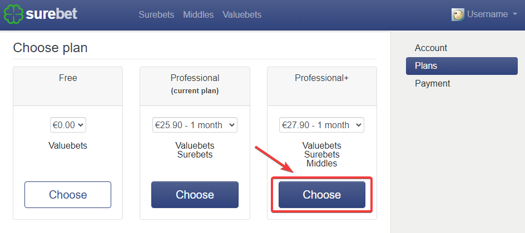Image resolution: width=525 pixels, height=233 pixels.
Task: Open Valuebets in the top navigation
Action: pos(242,14)
